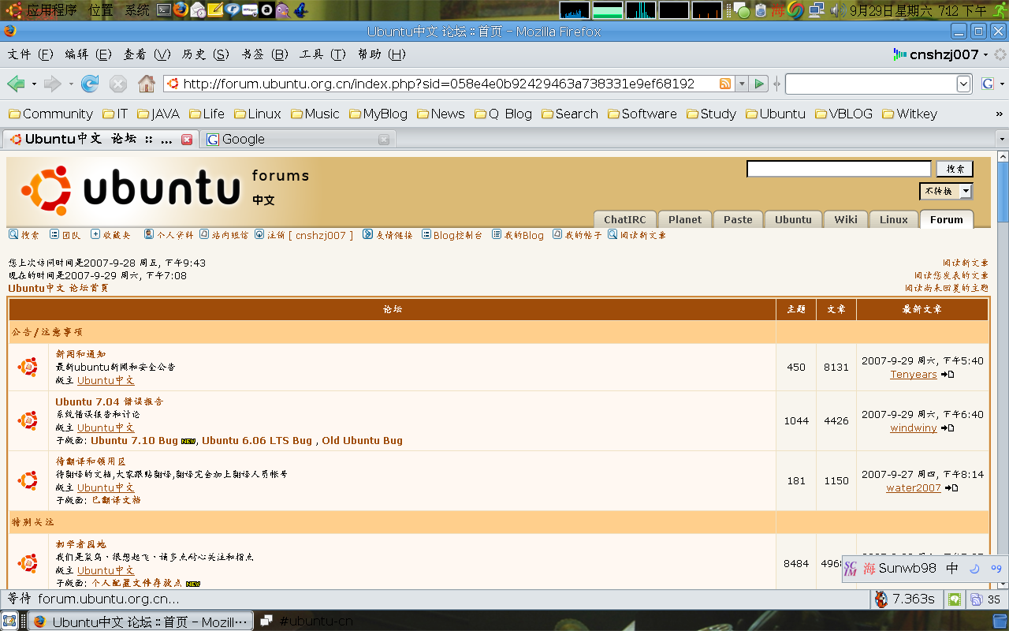Open the 应用程序 applications menu
This screenshot has height=631, width=1009.
[51, 10]
